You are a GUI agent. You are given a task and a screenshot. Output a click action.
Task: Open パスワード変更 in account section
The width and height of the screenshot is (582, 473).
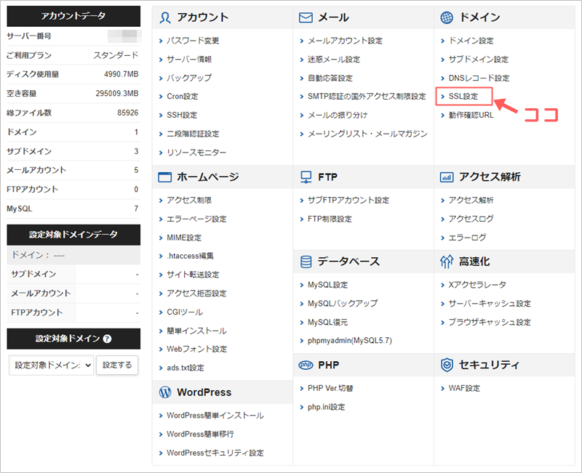[192, 41]
